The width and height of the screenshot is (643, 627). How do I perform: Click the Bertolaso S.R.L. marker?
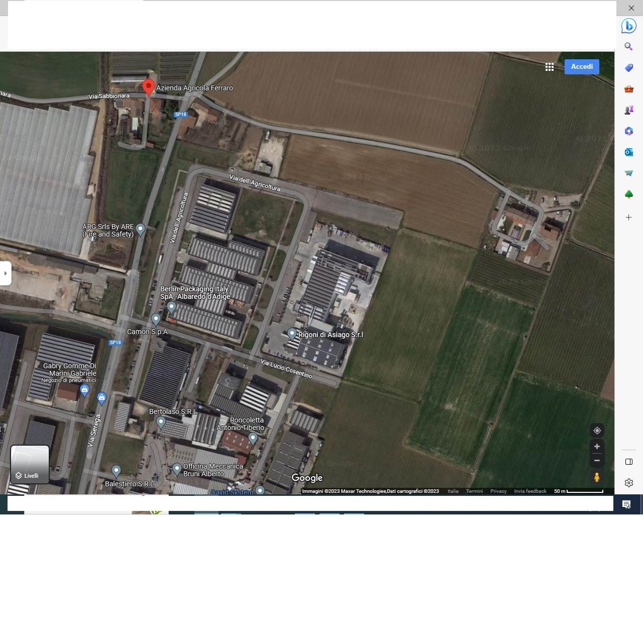pyautogui.click(x=161, y=423)
